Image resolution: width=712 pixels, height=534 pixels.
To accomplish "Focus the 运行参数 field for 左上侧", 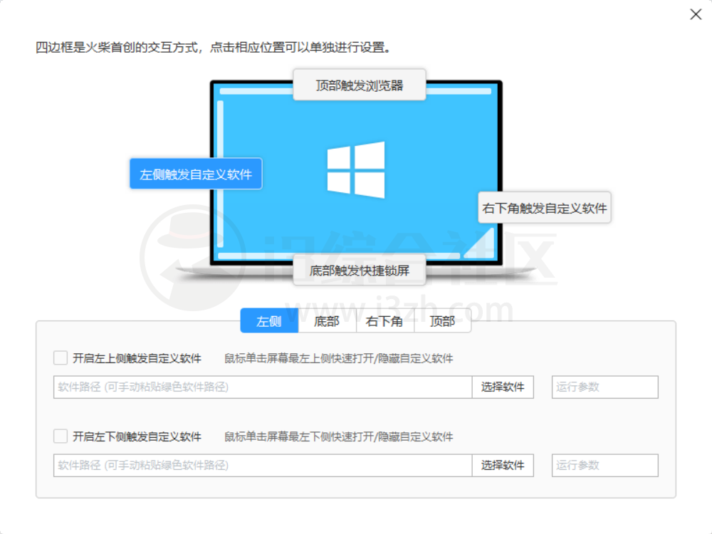I will coord(604,387).
